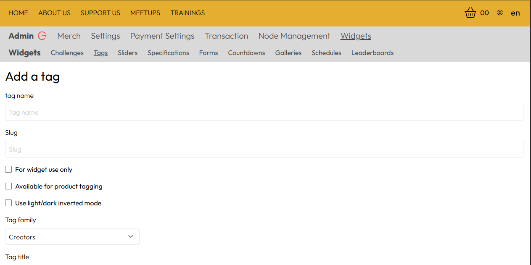Go to the SUPPORT US page
Viewport: 531px width, 265px height.
pyautogui.click(x=100, y=13)
